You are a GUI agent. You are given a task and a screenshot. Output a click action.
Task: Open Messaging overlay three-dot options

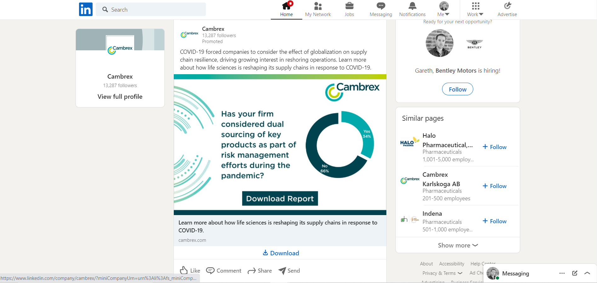(x=562, y=273)
